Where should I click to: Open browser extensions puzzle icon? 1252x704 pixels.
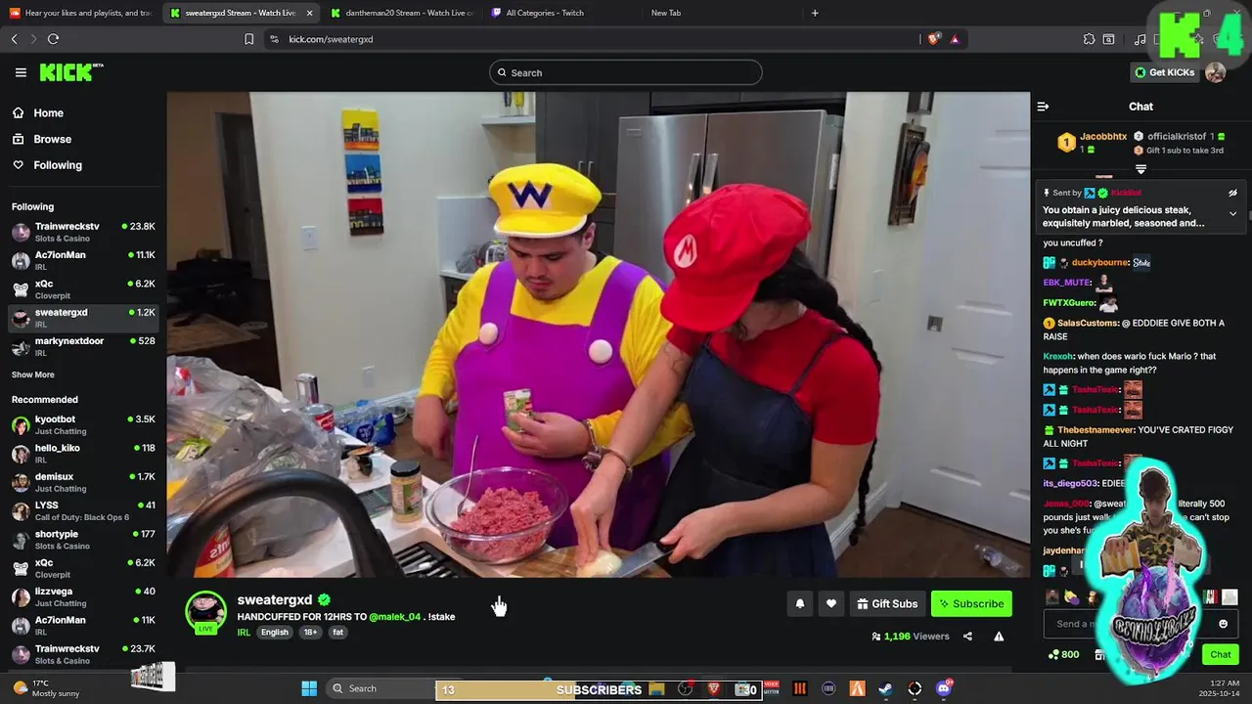pyautogui.click(x=1089, y=39)
